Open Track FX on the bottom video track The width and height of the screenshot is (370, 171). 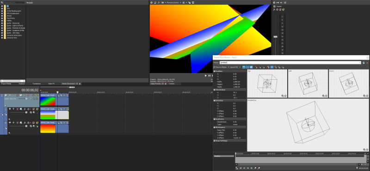25,123
